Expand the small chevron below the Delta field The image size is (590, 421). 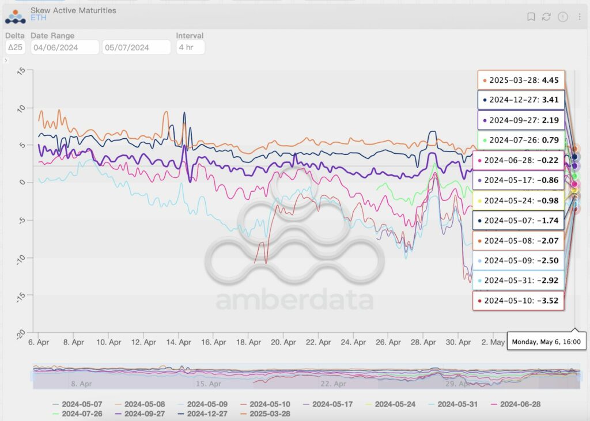[6, 59]
